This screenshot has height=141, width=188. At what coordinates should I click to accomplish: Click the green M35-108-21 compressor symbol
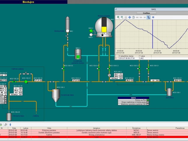26,82
